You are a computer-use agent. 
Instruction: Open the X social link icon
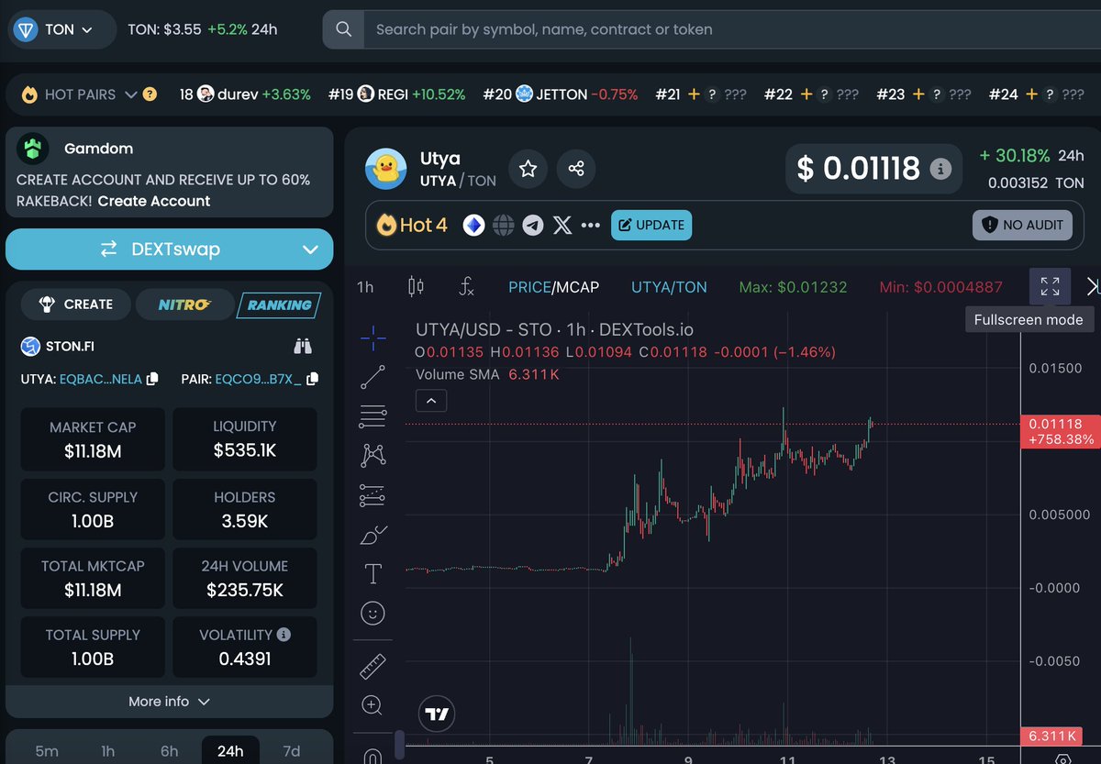pos(562,225)
